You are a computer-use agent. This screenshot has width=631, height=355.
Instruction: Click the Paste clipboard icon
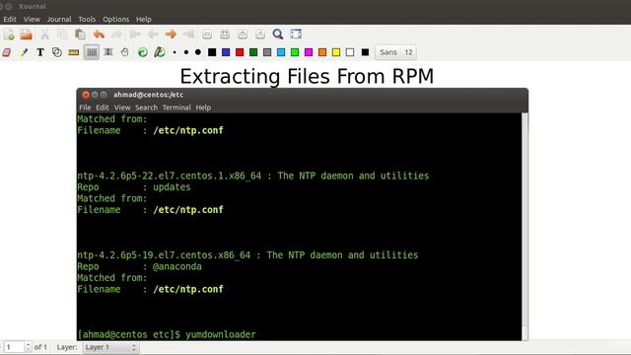pos(80,35)
